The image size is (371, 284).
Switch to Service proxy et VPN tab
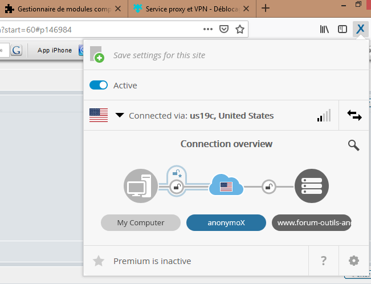pos(192,9)
